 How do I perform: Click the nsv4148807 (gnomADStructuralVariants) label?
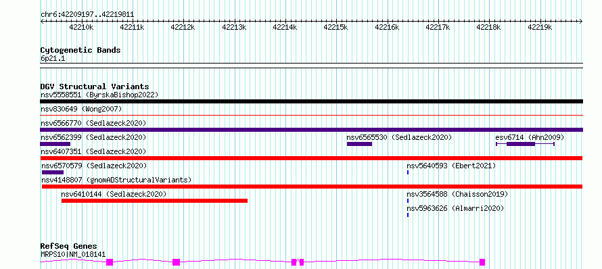(116, 180)
